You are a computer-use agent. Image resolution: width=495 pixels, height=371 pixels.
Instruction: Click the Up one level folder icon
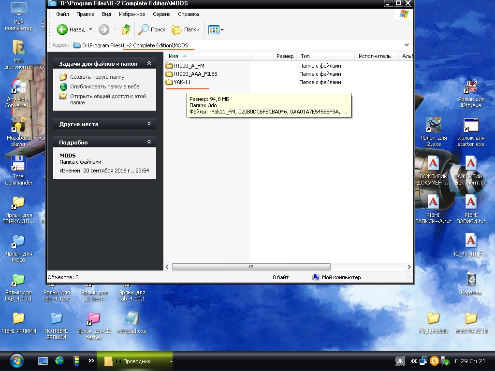tap(126, 29)
